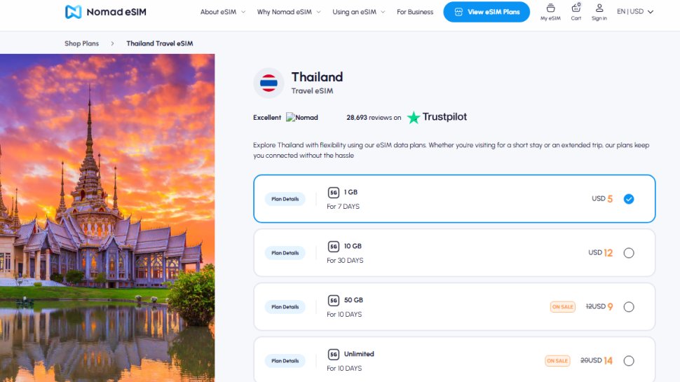Select the 10 GB plan radio button

[x=629, y=253]
